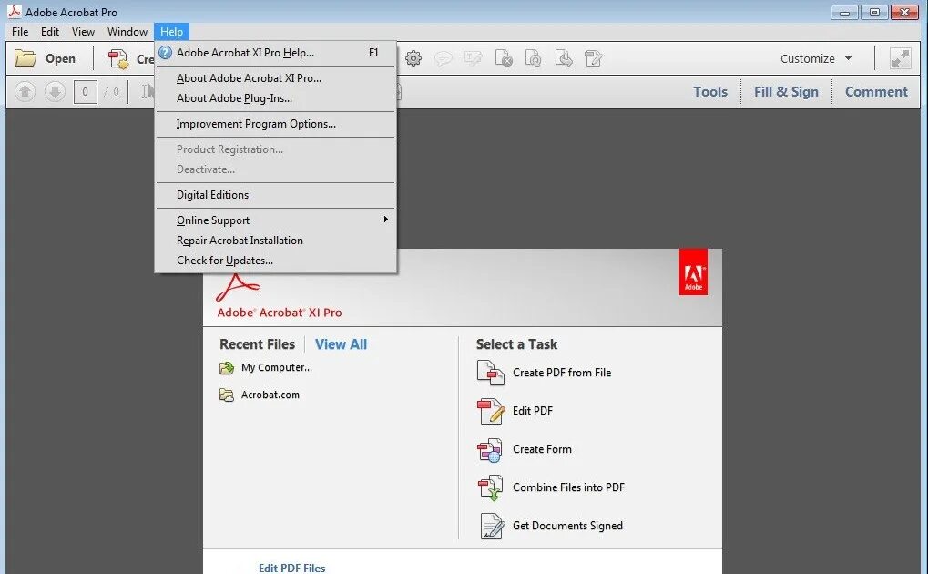
Task: Click the previous page up arrow
Action: [x=25, y=91]
